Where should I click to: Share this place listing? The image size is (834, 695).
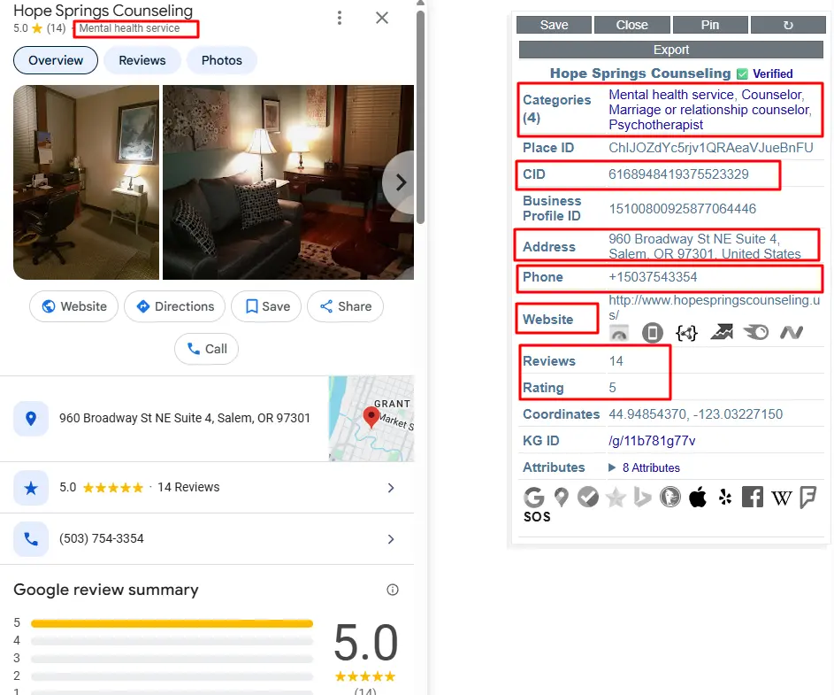[345, 306]
